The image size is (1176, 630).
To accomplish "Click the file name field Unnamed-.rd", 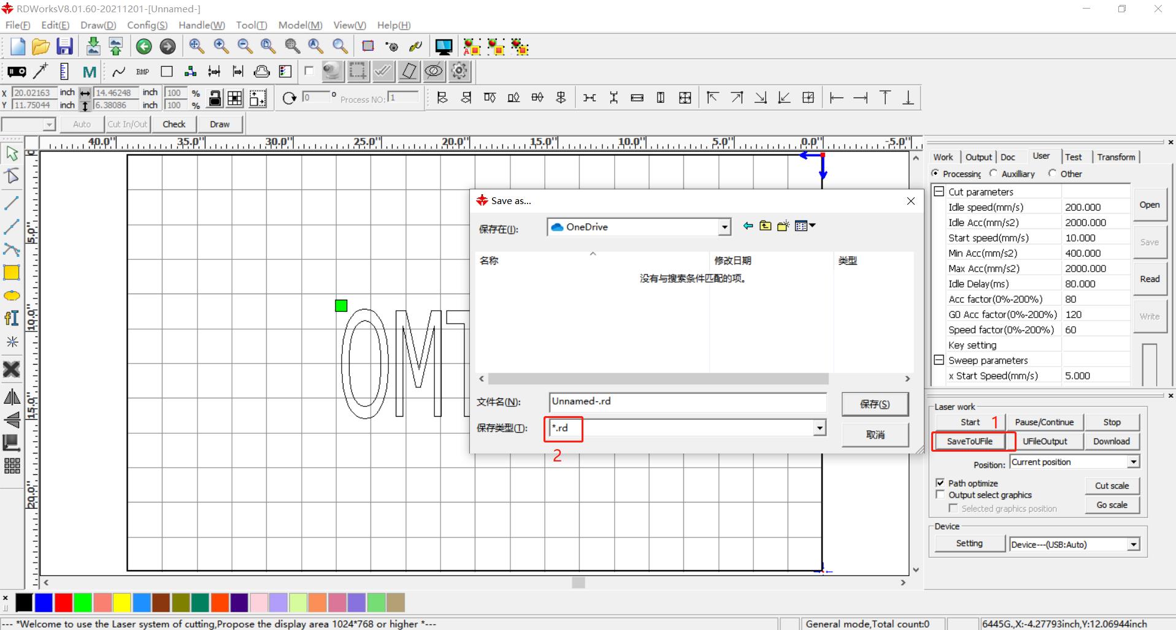I will pos(688,402).
